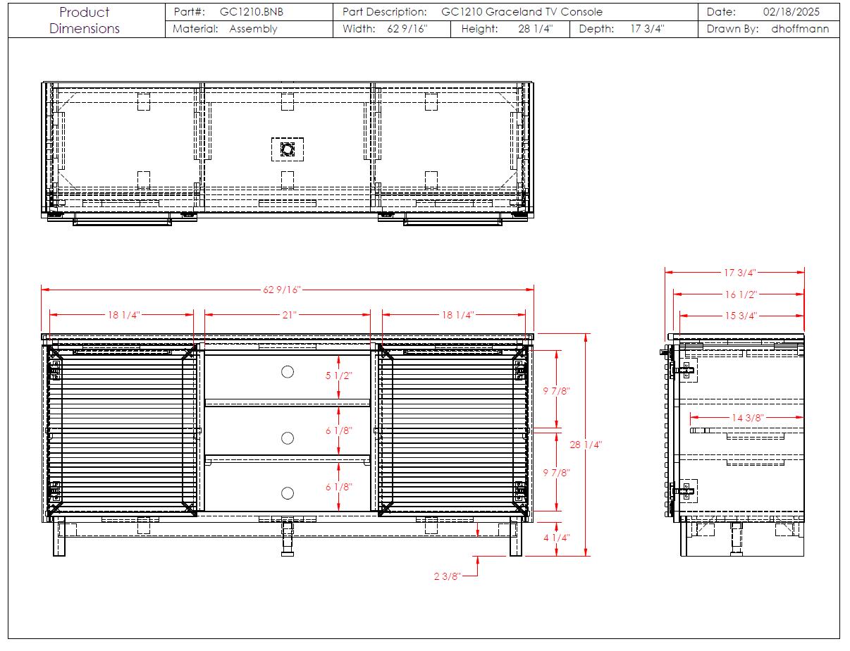The image size is (850, 651).
Task: Select the 5 1/2" top shelf dimension
Action: click(338, 376)
